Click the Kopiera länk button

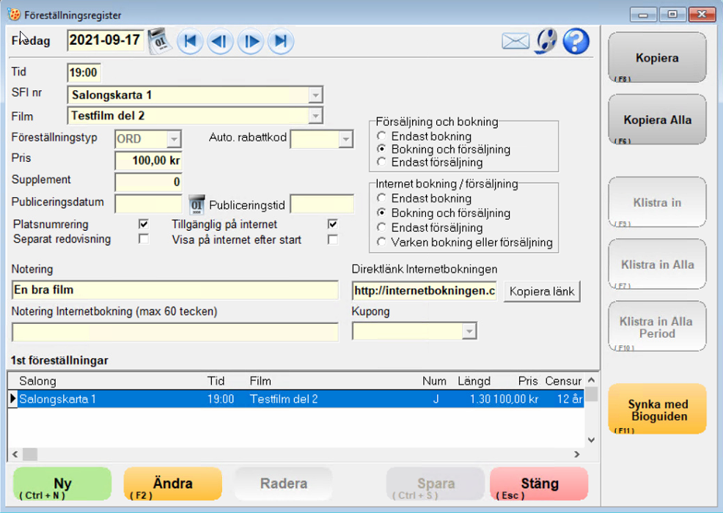[x=542, y=291]
